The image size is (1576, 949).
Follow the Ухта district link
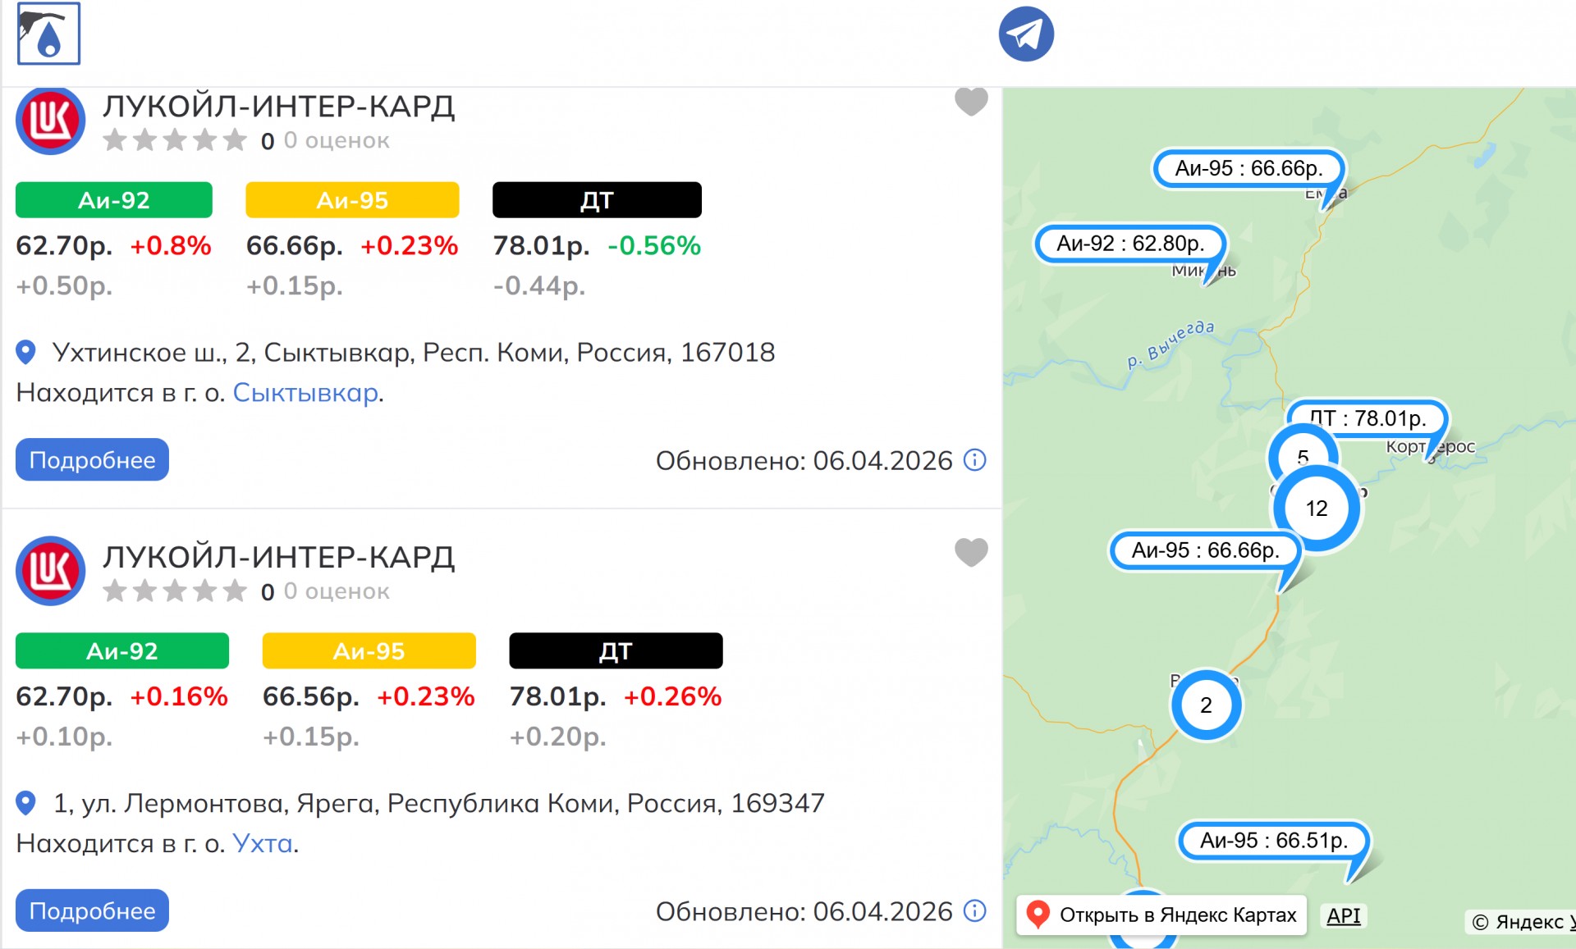pos(263,843)
